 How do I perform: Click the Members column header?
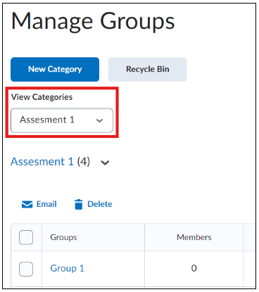point(194,237)
